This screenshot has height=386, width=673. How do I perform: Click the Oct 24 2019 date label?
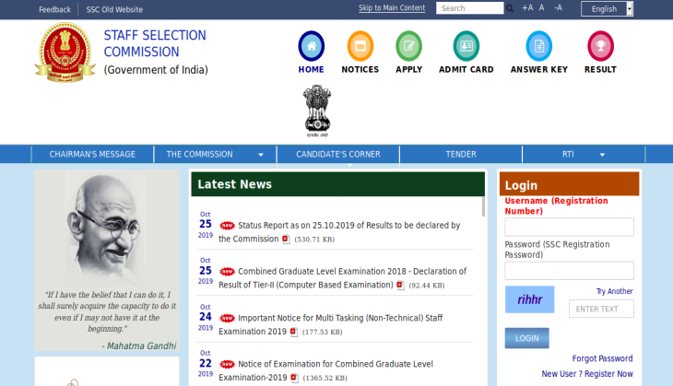pyautogui.click(x=206, y=318)
